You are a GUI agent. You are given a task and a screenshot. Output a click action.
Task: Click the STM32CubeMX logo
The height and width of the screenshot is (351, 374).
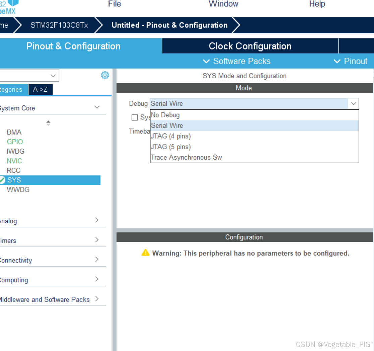click(x=9, y=7)
